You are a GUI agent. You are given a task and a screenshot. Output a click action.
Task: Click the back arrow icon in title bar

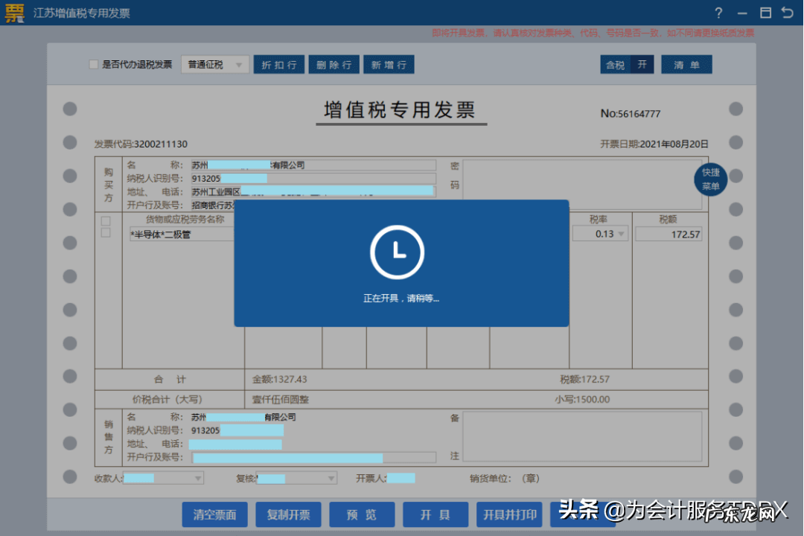pos(787,13)
